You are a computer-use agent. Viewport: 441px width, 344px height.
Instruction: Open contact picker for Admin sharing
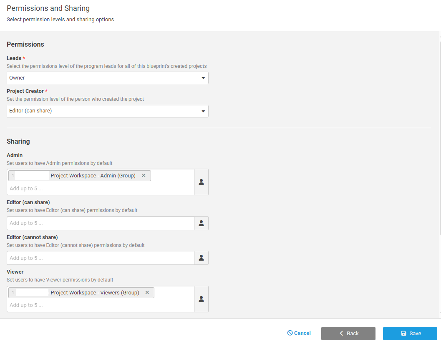201,182
